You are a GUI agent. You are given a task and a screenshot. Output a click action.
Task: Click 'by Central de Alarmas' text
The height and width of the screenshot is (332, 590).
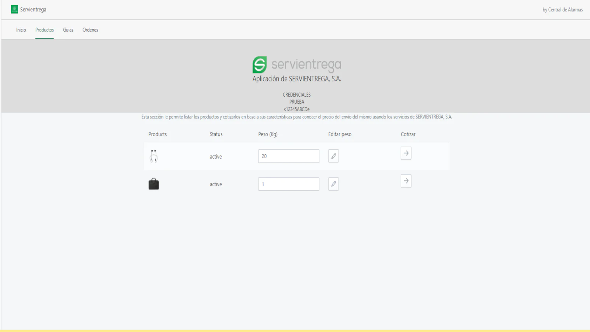click(x=563, y=10)
